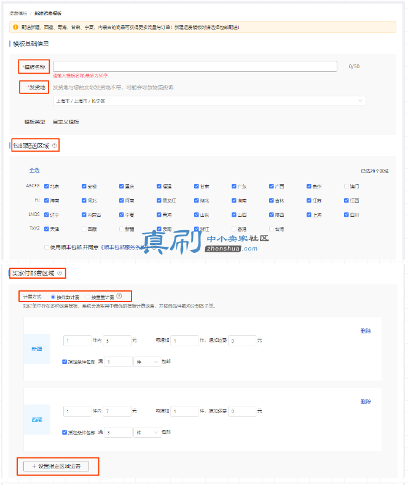This screenshot has width=408, height=485.
Task: Open help icon beside 包邮配送区域 heading
Action: point(55,145)
